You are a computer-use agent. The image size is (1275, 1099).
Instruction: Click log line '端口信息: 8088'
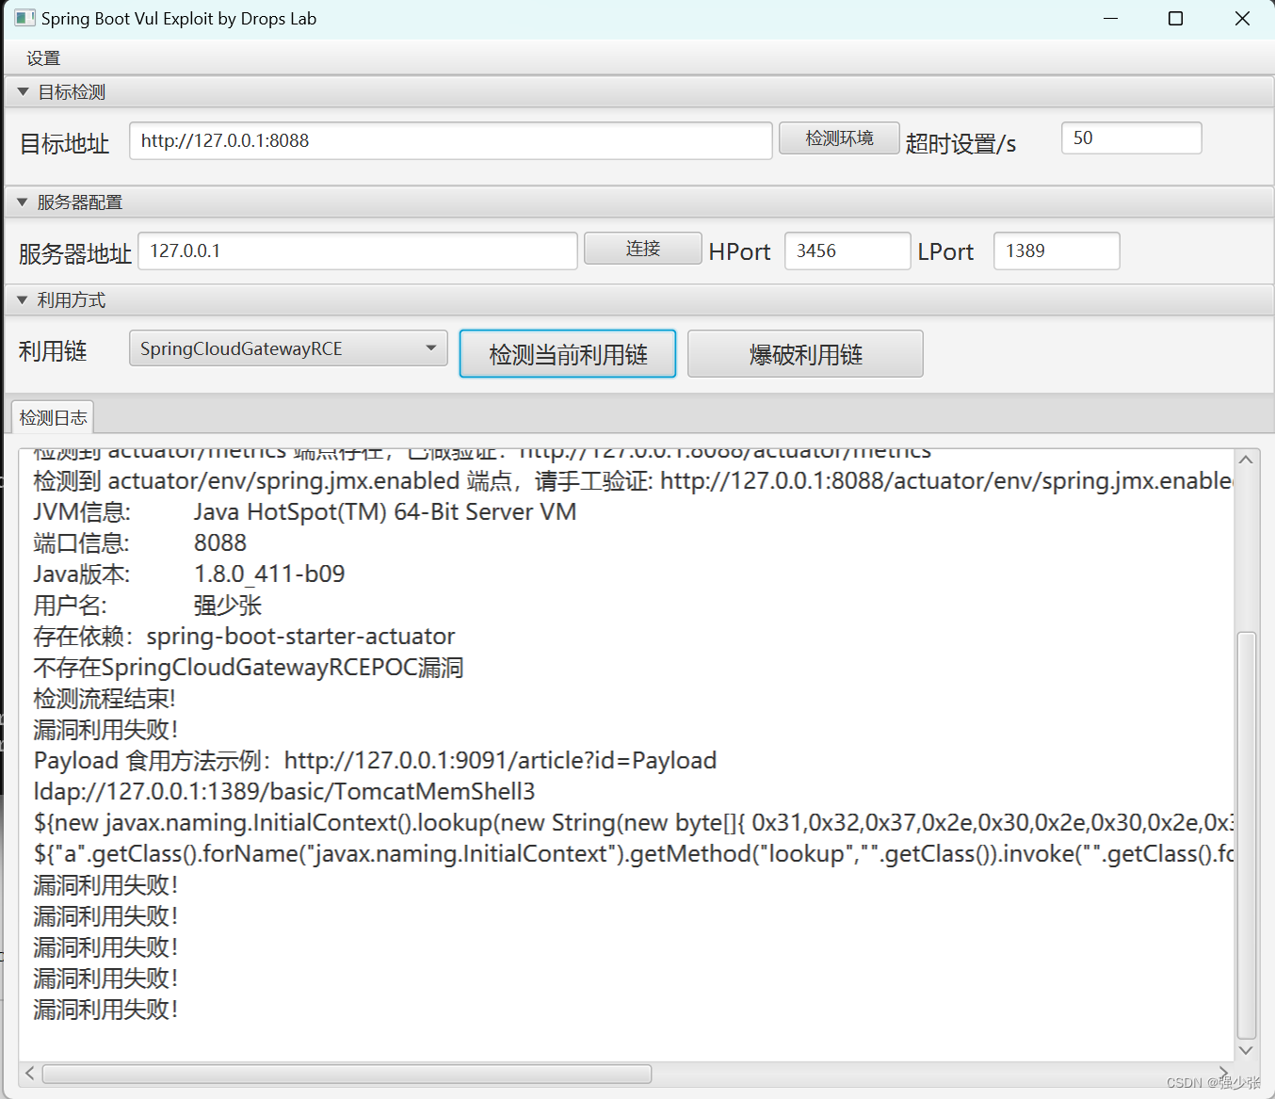(x=140, y=543)
